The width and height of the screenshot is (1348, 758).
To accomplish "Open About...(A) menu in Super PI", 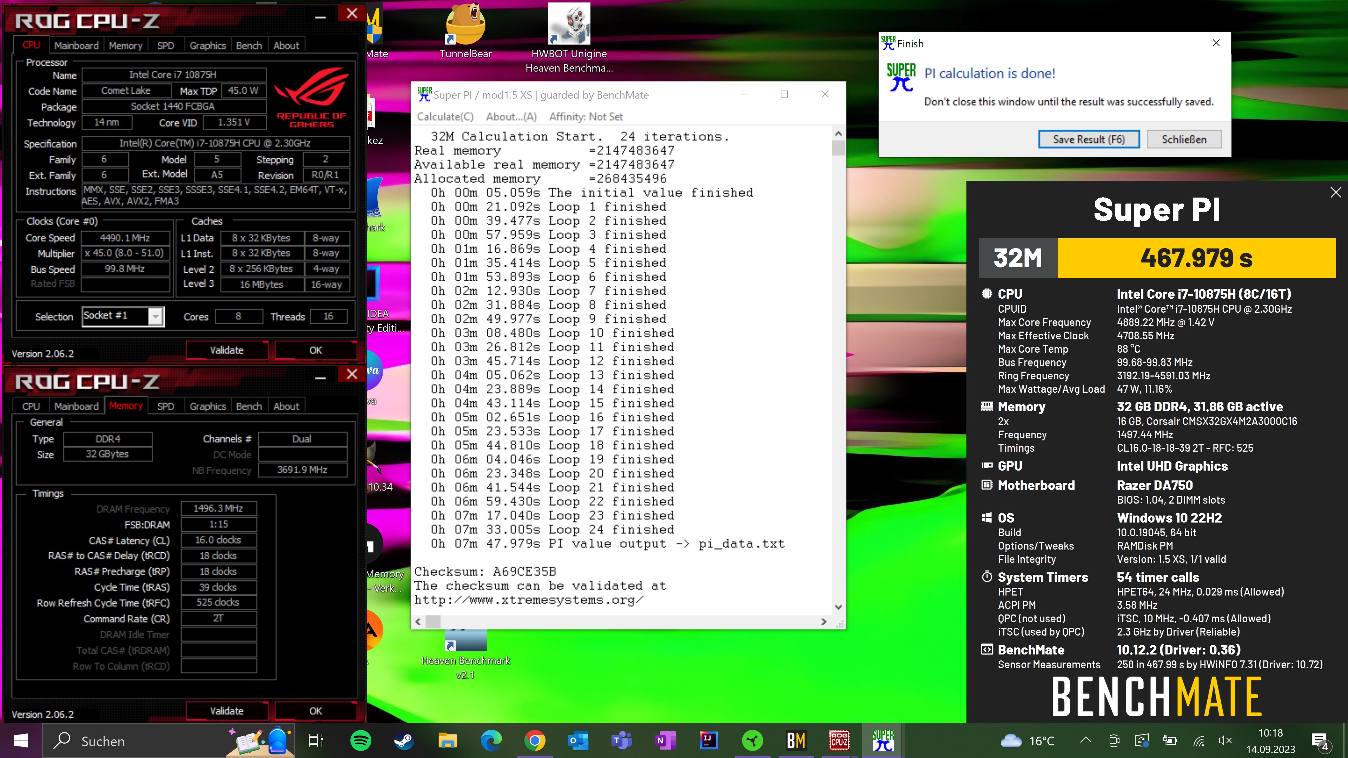I will pyautogui.click(x=511, y=117).
